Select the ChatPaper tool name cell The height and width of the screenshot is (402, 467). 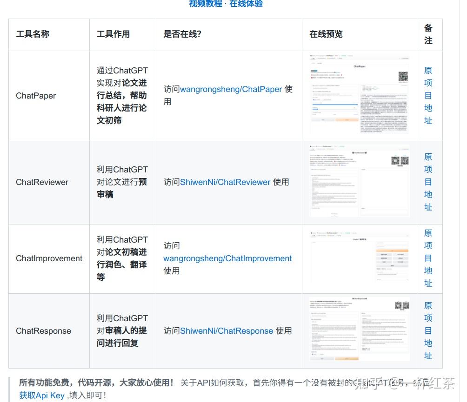tap(36, 95)
